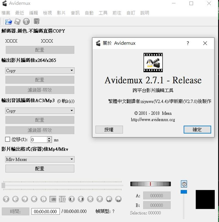Open the 最近 menu
Screen dimensions: 219x222
point(19,13)
